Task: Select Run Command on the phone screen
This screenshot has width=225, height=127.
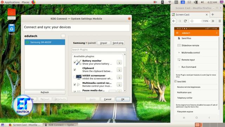Action: pyautogui.click(x=197, y=67)
